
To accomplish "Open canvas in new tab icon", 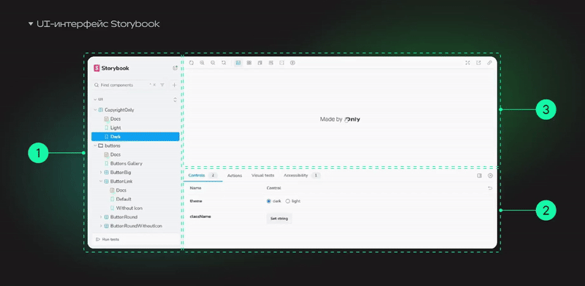I will (x=478, y=63).
